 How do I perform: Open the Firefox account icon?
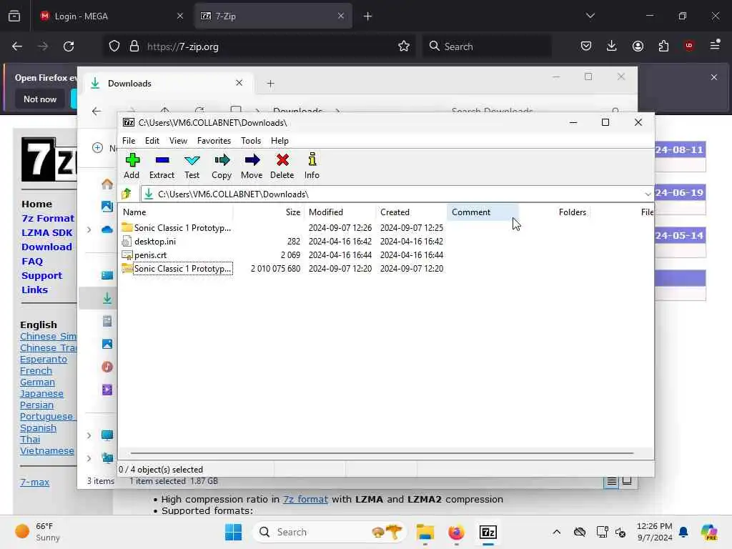pos(638,46)
